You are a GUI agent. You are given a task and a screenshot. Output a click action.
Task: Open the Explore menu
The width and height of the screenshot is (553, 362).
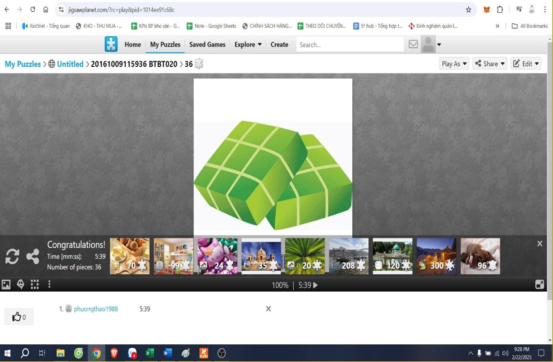(248, 44)
